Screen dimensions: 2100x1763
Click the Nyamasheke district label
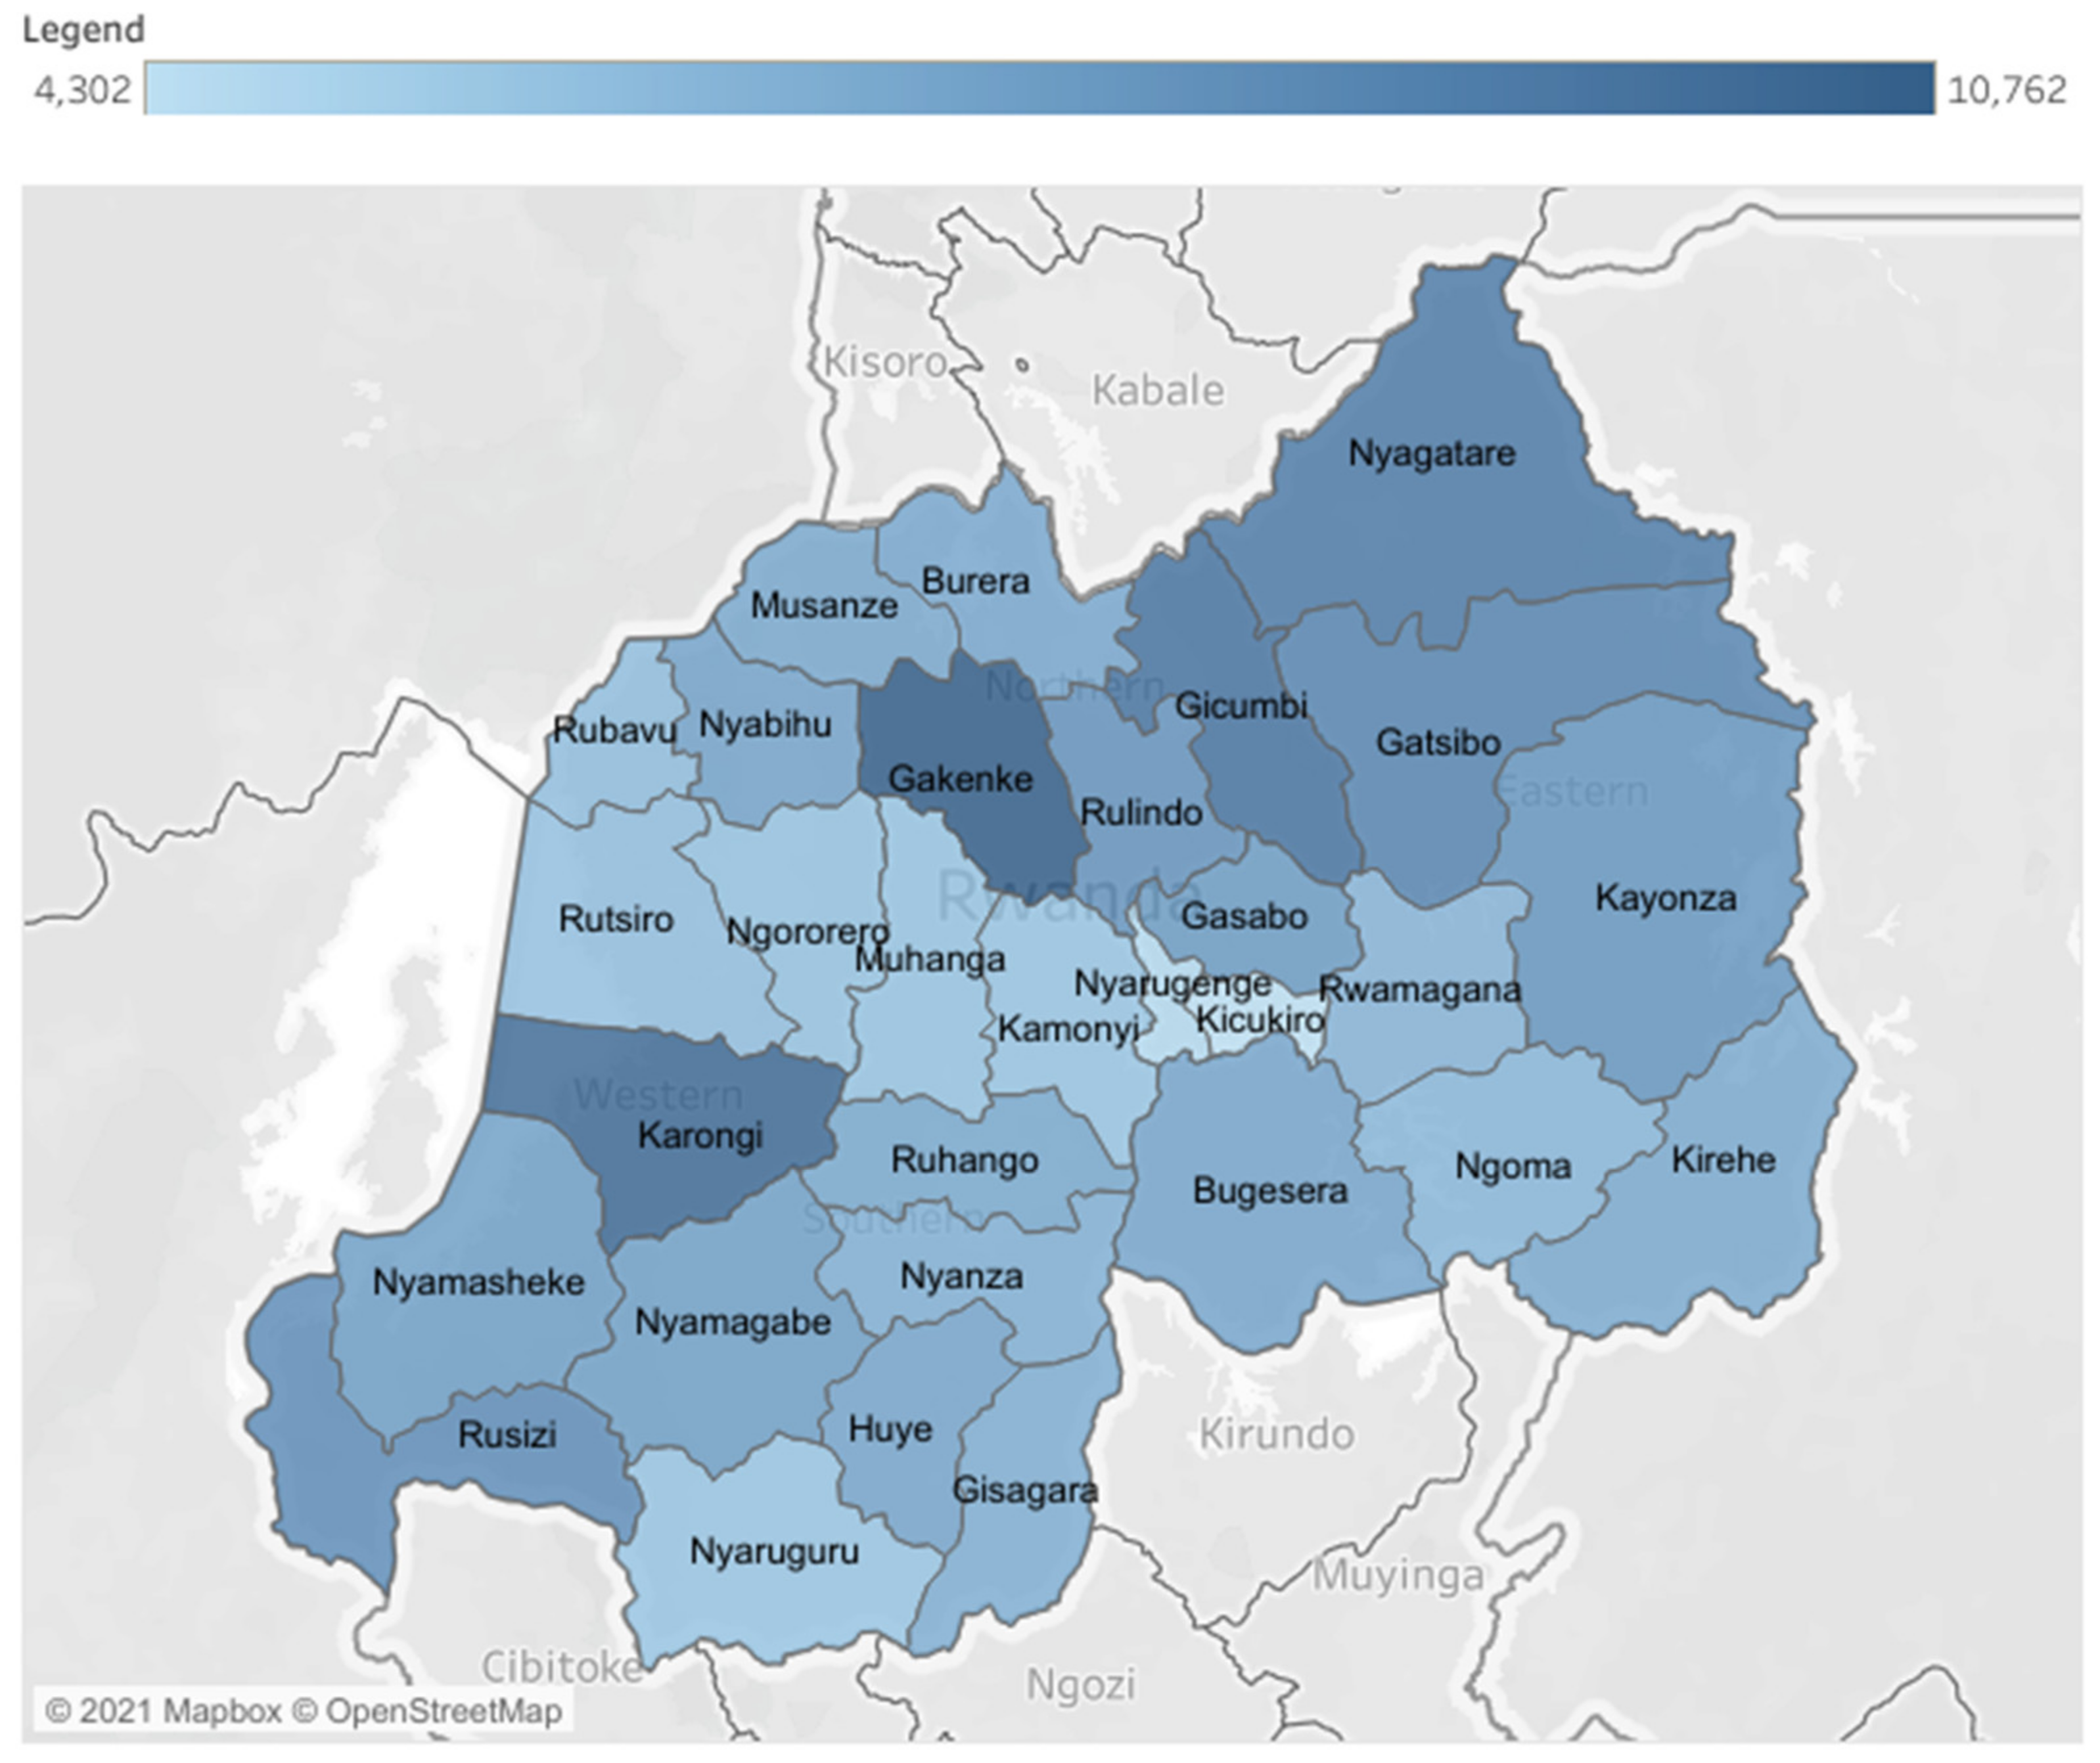point(478,1282)
